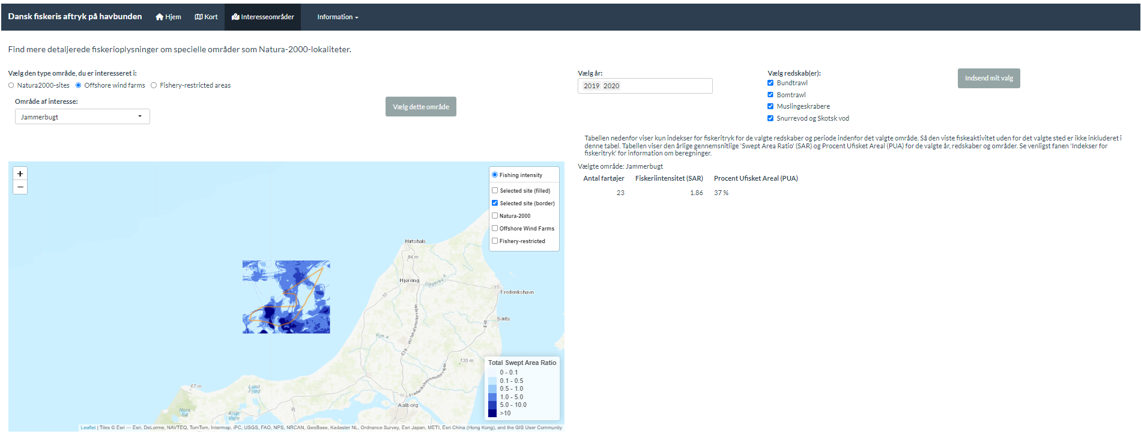This screenshot has width=1141, height=440.
Task: Go to the Hjem tab
Action: (x=169, y=17)
